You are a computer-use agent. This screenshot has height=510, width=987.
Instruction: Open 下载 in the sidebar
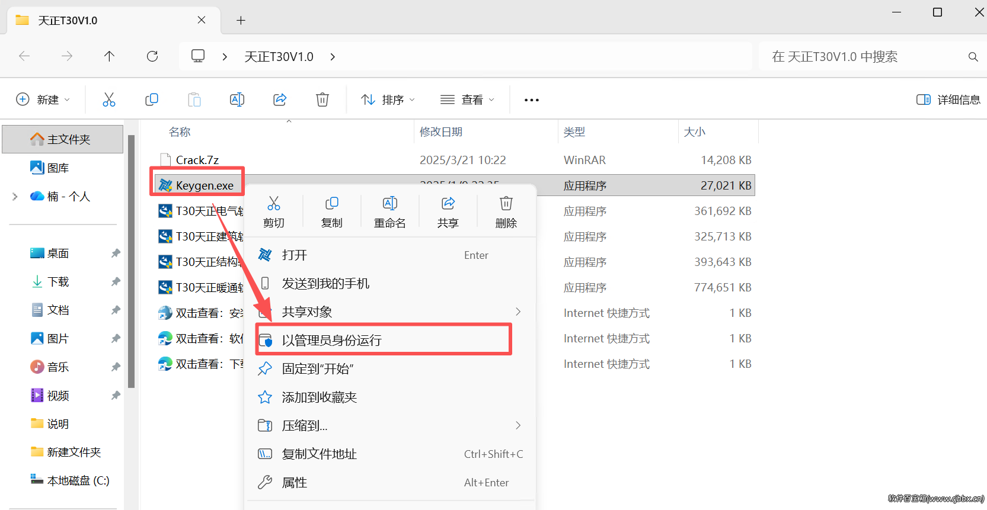point(50,282)
